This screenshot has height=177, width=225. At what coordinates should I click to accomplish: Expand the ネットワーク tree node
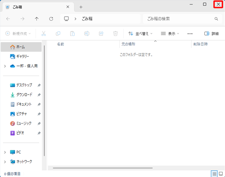click(5, 162)
